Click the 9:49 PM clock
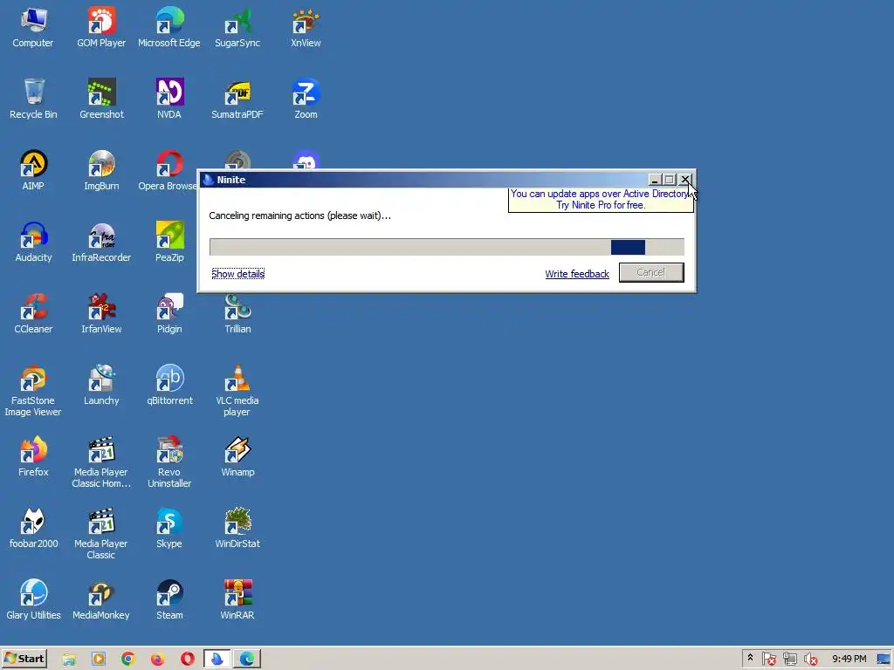 point(849,660)
